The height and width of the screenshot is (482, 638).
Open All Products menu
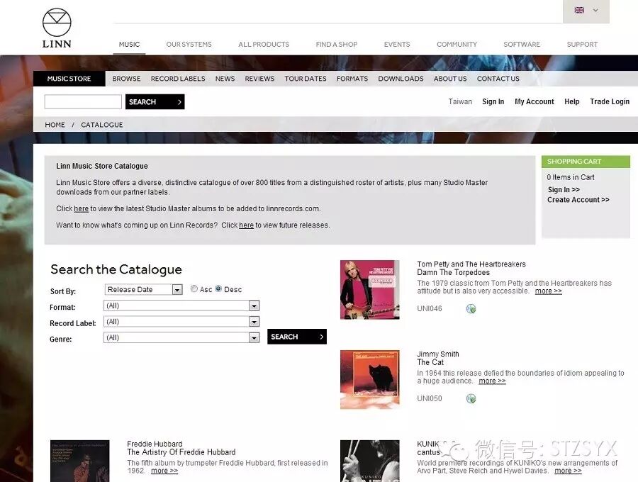pyautogui.click(x=264, y=45)
